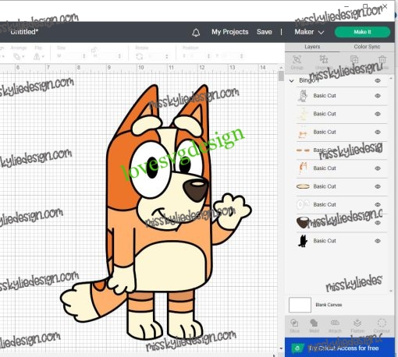The image size is (398, 357).
Task: Open the notifications bell
Action: [x=196, y=32]
